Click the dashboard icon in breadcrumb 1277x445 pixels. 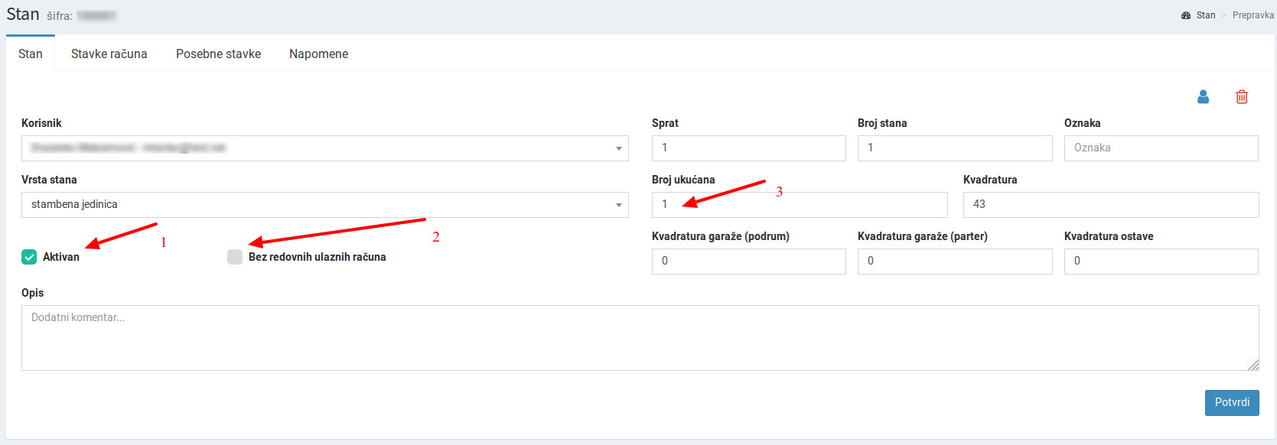click(x=1186, y=15)
